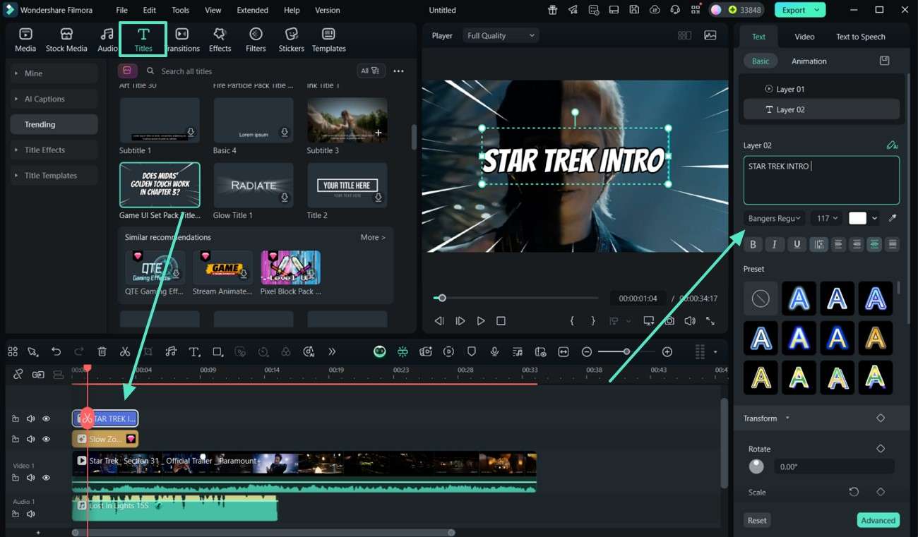
Task: Open the Effects tab
Action: point(220,40)
